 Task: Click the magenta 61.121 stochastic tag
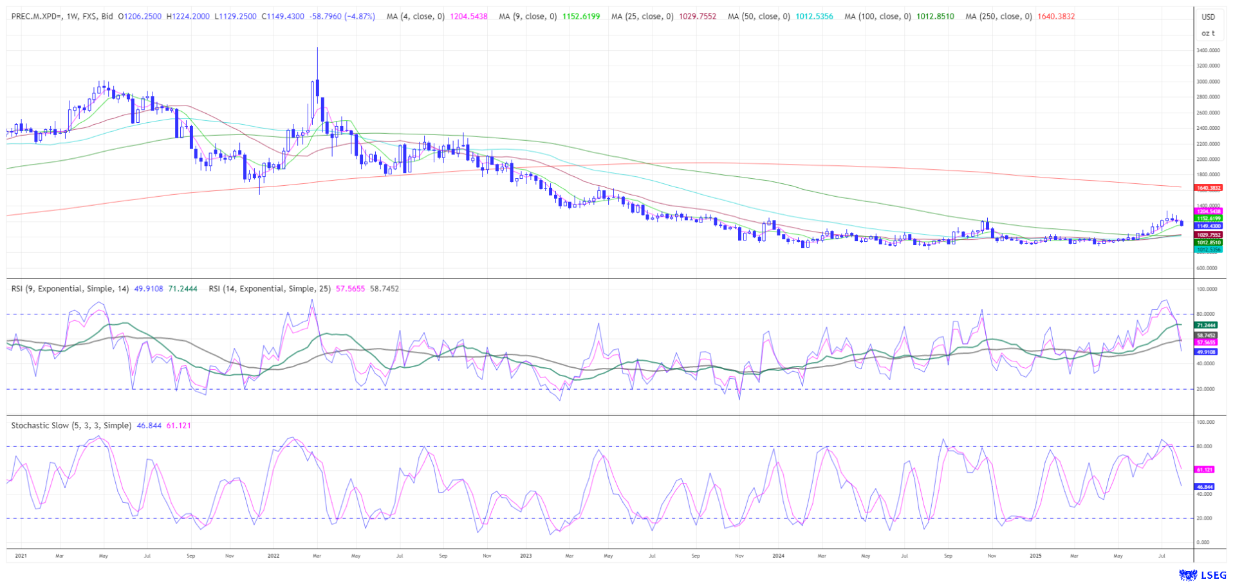point(1204,470)
